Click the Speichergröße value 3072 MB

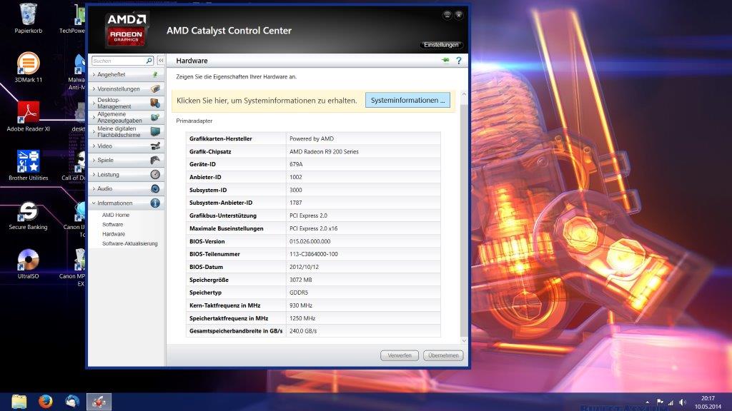click(x=301, y=280)
